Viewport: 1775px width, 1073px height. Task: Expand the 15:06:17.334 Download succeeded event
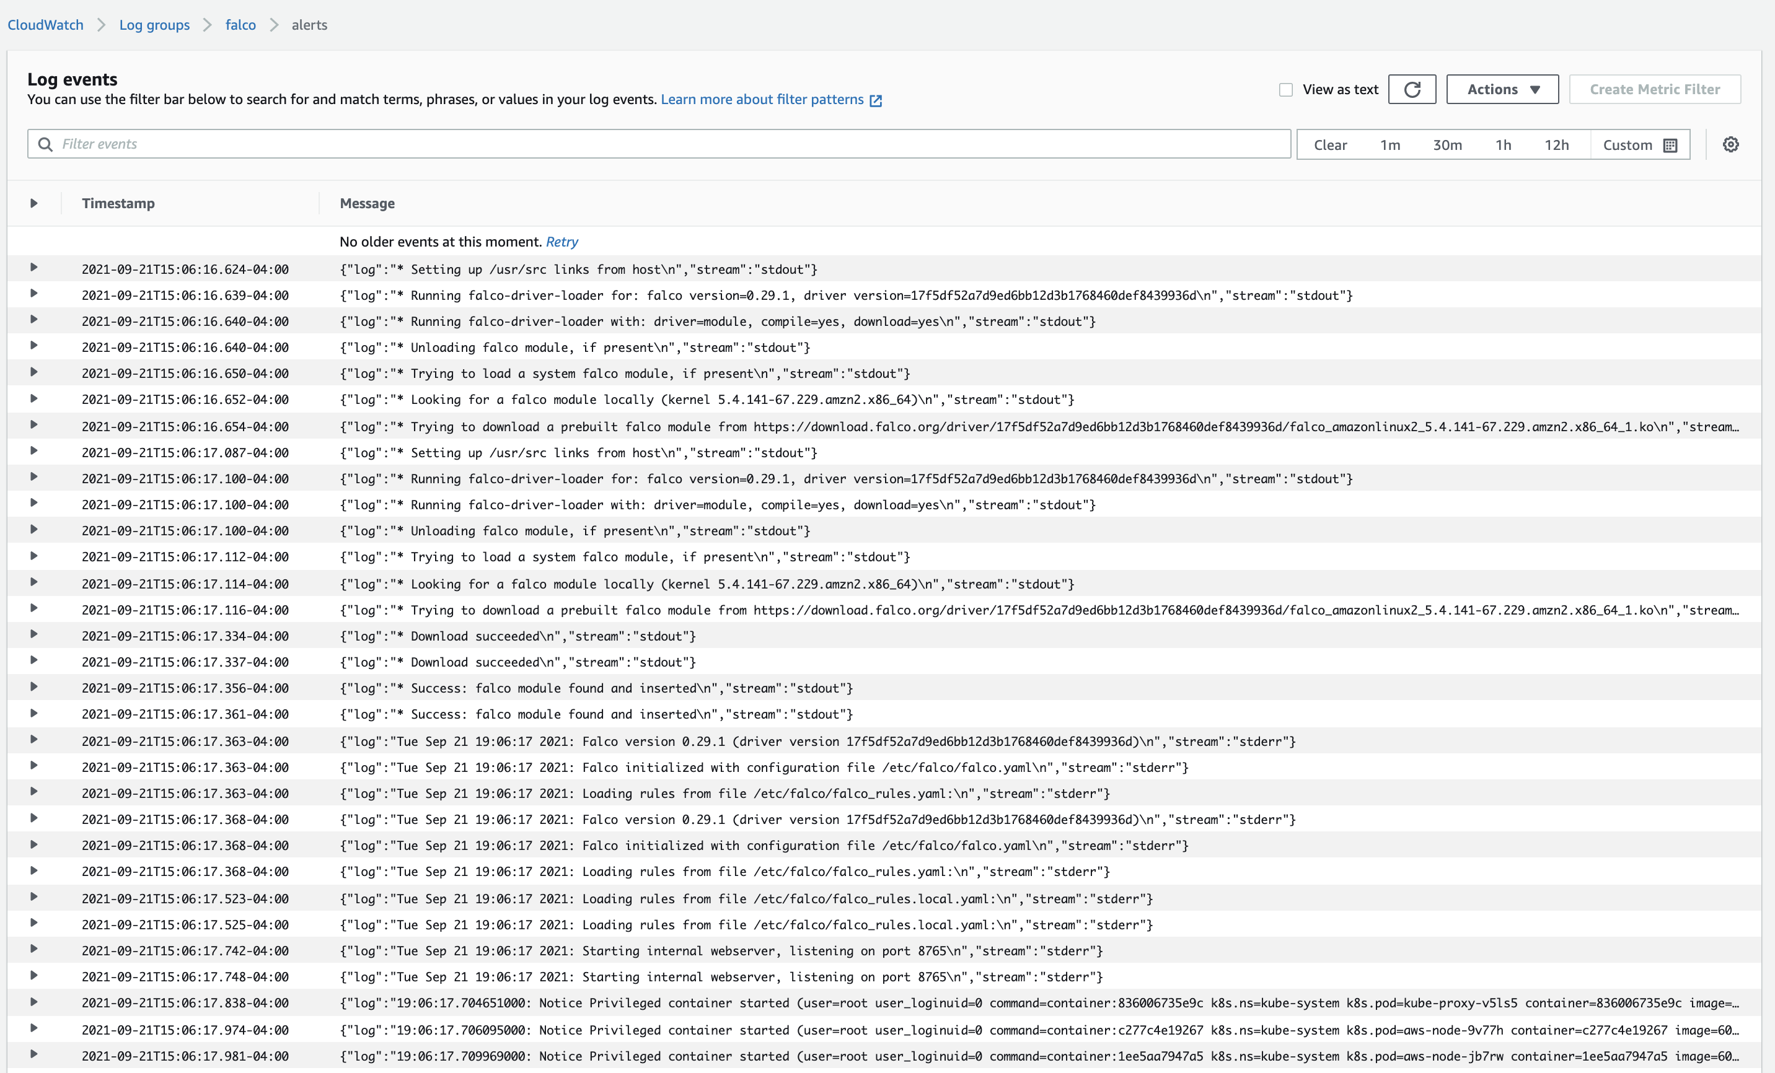click(34, 634)
